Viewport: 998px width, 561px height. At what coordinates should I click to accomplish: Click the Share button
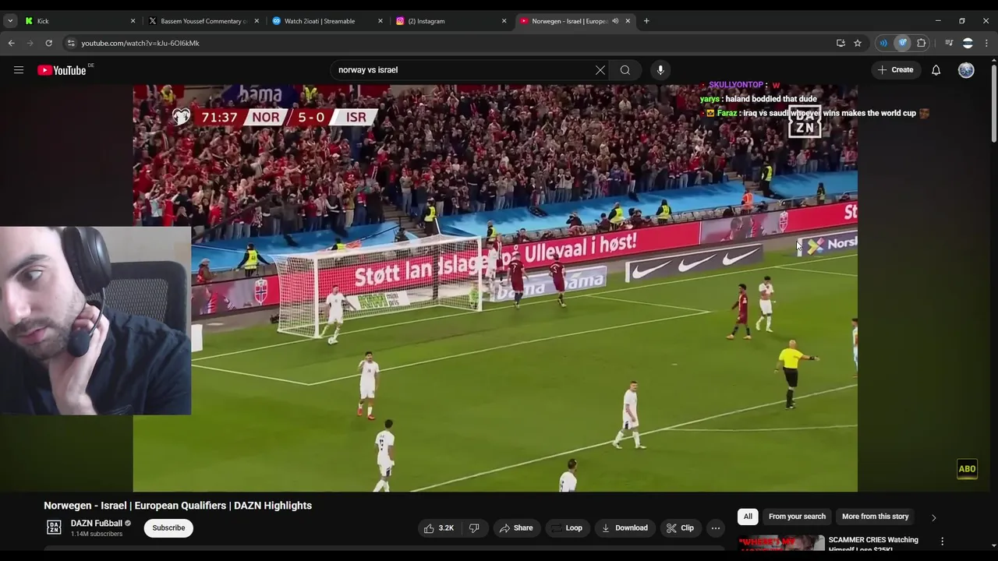516,528
